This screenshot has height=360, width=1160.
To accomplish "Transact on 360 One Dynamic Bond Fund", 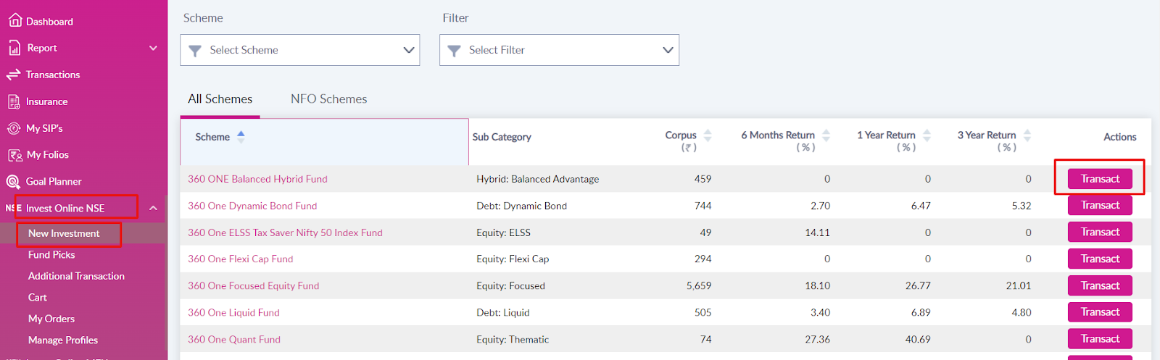I will (x=1100, y=205).
